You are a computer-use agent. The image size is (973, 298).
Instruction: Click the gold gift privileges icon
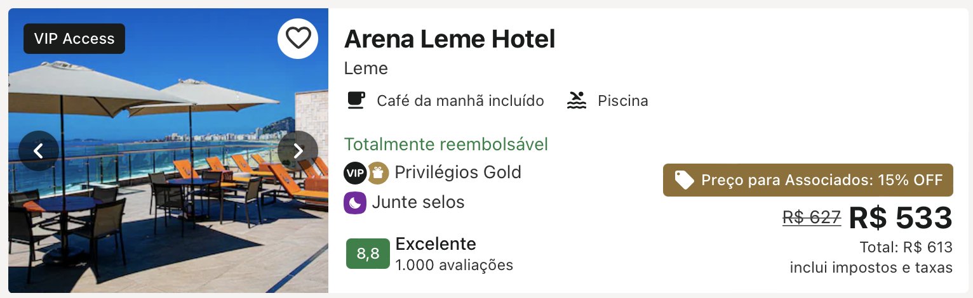[378, 172]
